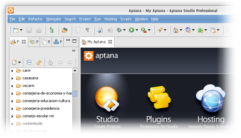Open the Search flashlight dropdown arrow
The image size is (241, 138).
pyautogui.click(x=165, y=30)
